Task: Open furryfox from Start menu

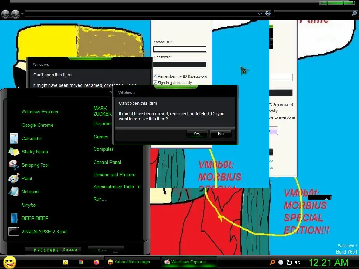Action: click(x=29, y=205)
